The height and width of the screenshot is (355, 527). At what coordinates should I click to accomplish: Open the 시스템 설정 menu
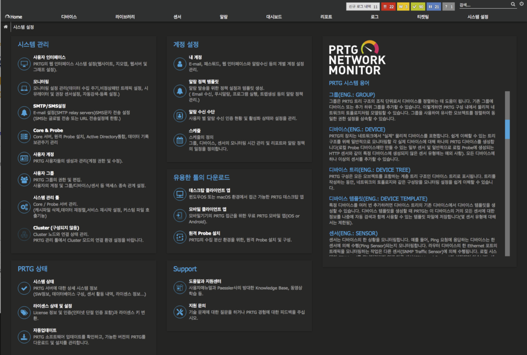pos(478,17)
